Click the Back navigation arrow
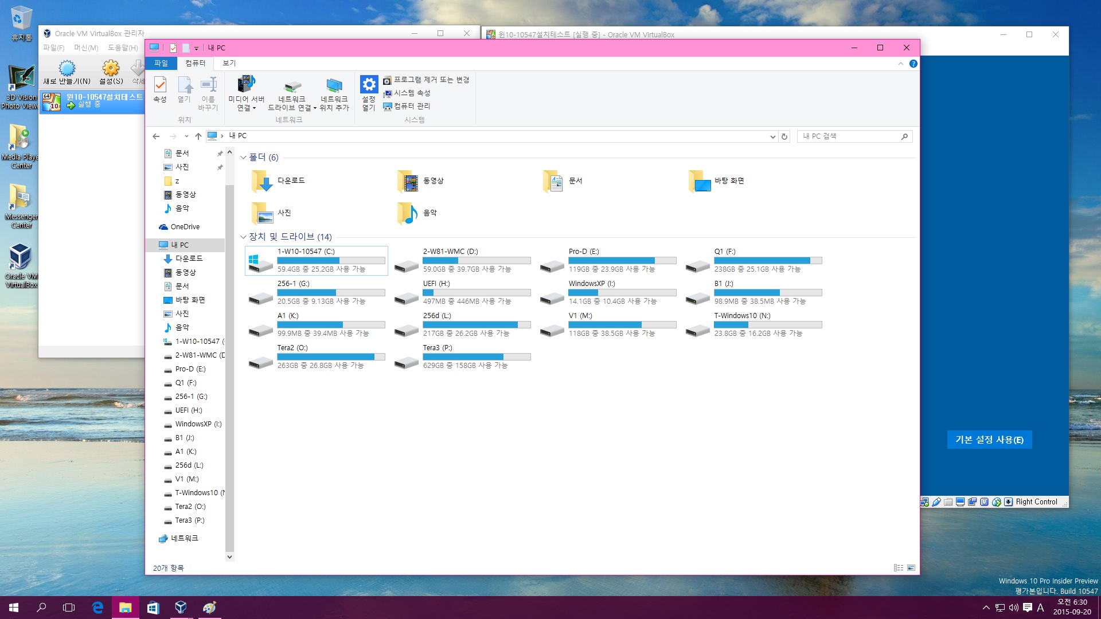The height and width of the screenshot is (619, 1101). 156,136
